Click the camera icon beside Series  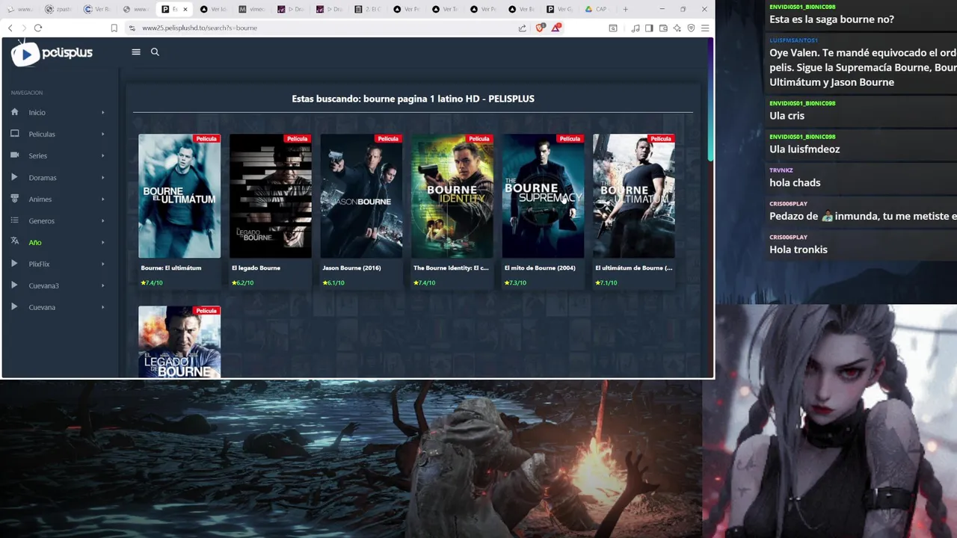[x=14, y=155]
